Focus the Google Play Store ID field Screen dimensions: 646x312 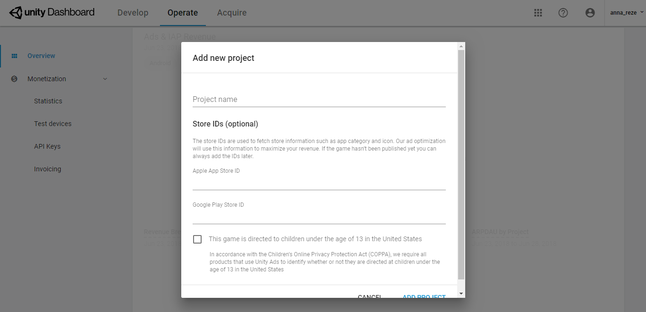(x=319, y=217)
